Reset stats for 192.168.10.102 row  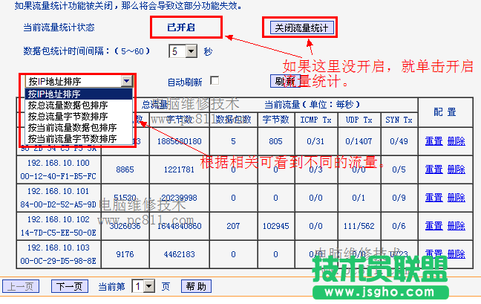pyautogui.click(x=434, y=226)
